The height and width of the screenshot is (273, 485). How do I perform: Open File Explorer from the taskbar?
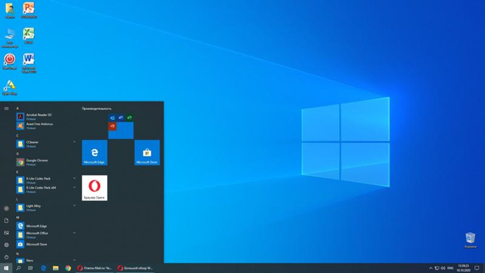56,268
